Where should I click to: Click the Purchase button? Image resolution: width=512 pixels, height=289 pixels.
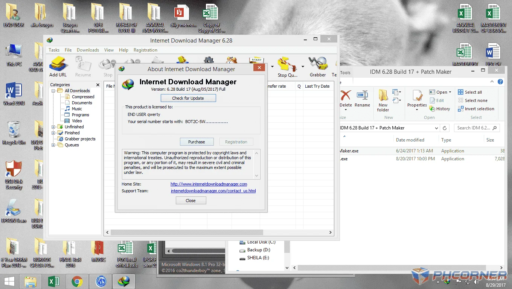pos(197,142)
